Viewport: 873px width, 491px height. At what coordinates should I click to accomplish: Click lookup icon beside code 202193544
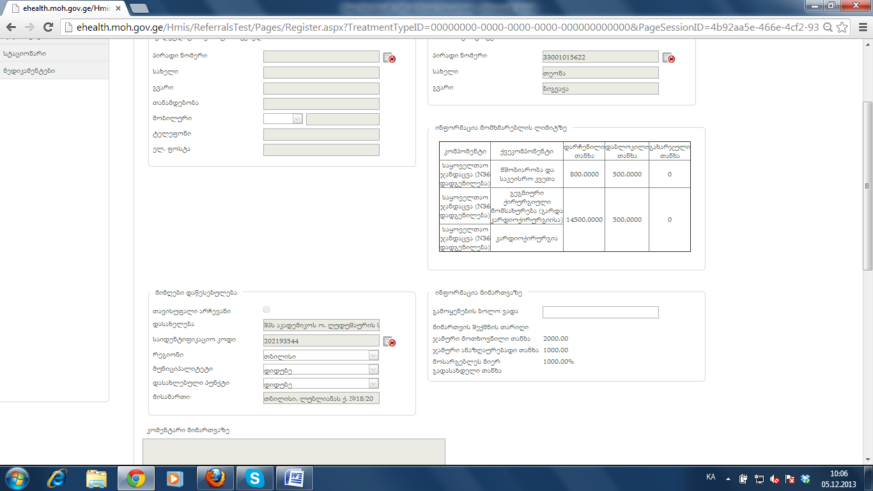(389, 341)
